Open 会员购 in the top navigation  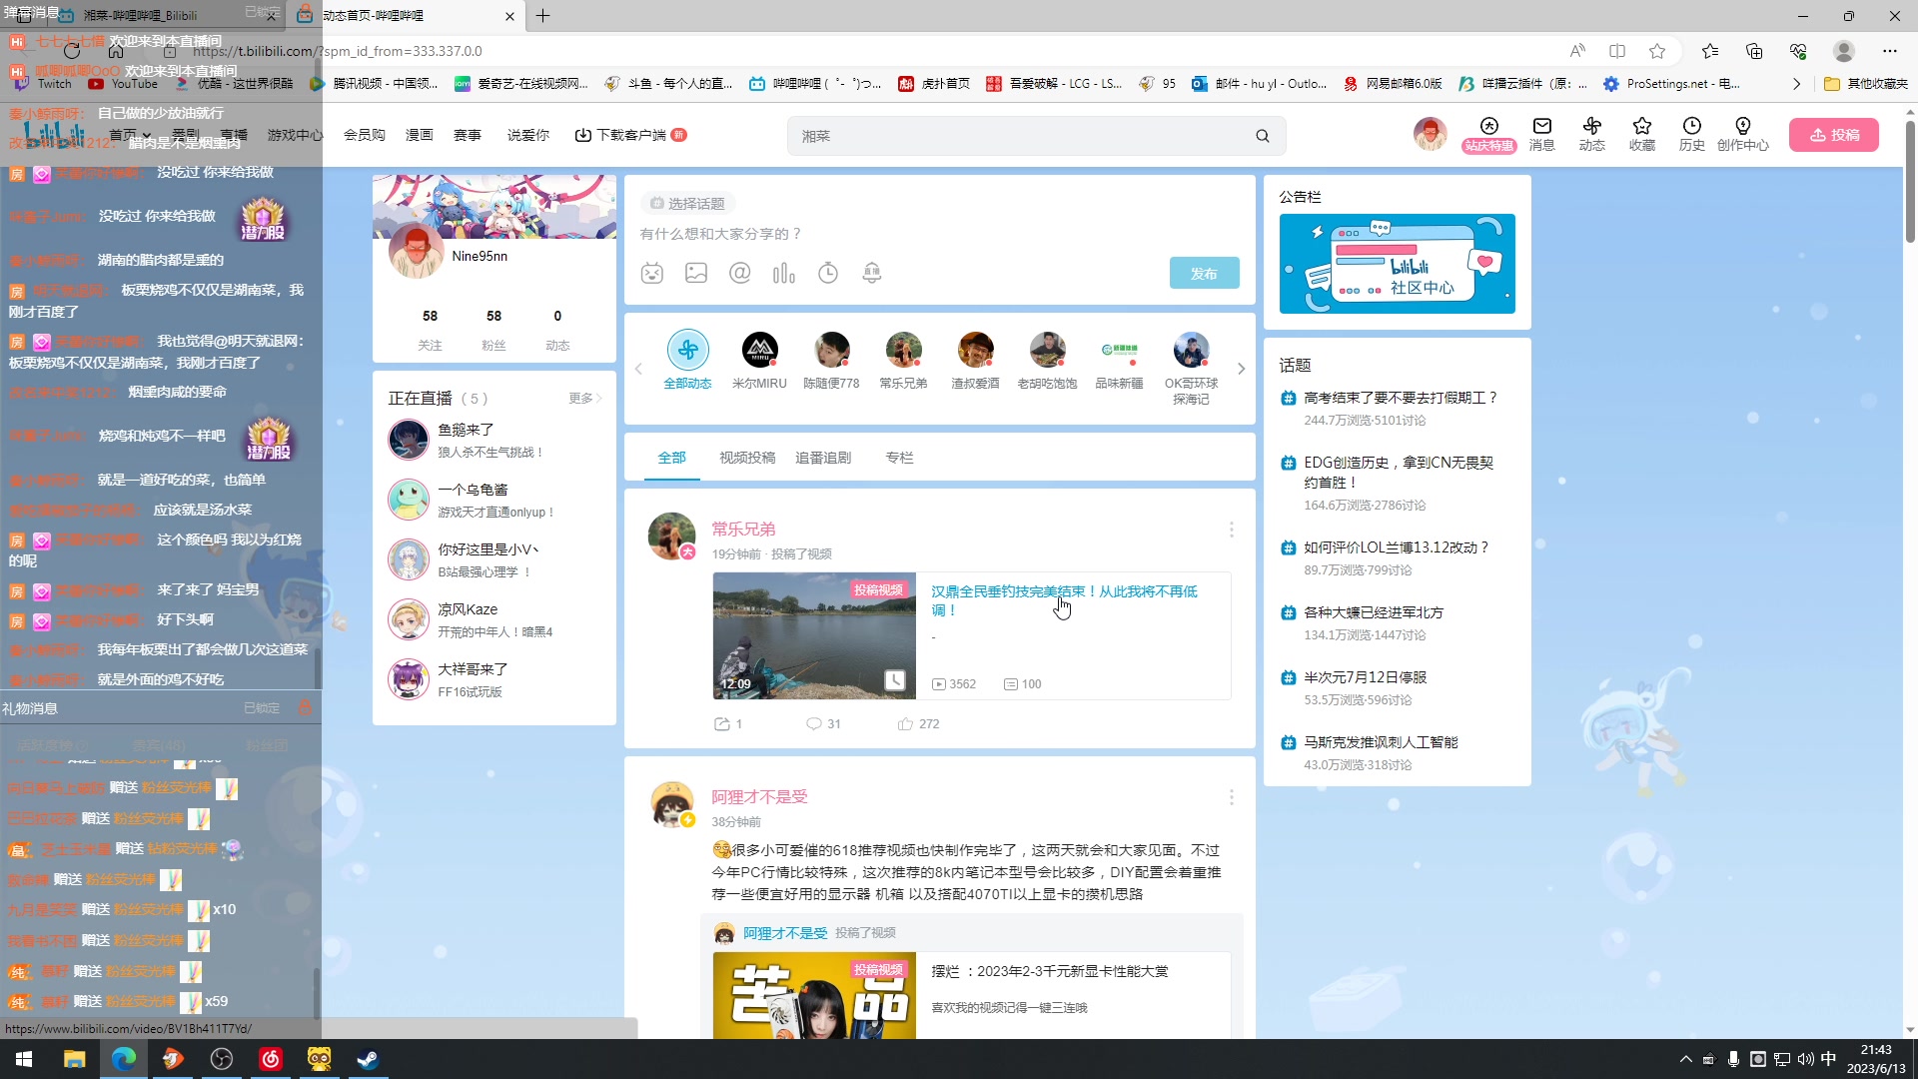point(365,135)
